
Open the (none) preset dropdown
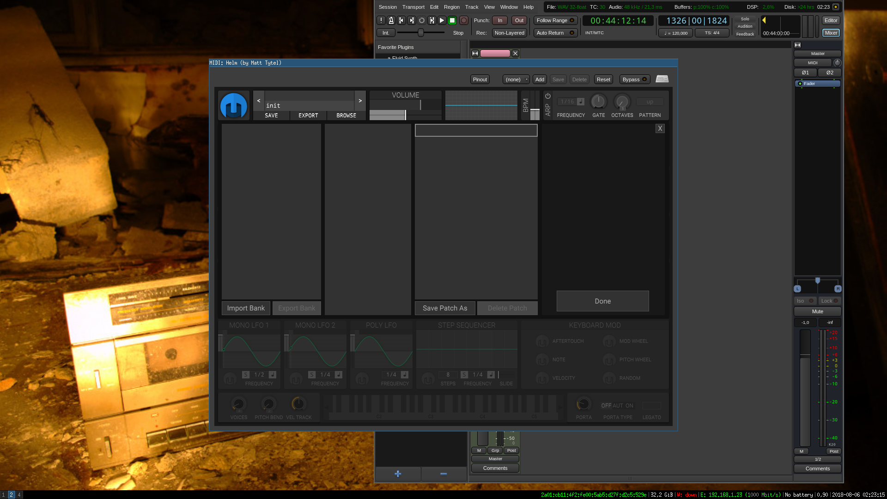coord(516,79)
